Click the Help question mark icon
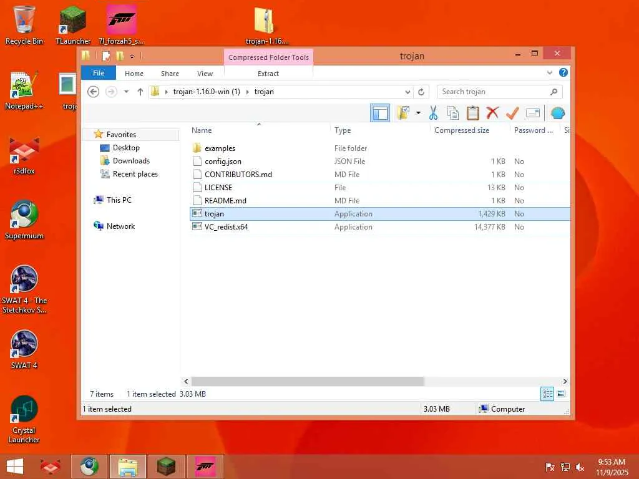This screenshot has width=639, height=479. (563, 72)
